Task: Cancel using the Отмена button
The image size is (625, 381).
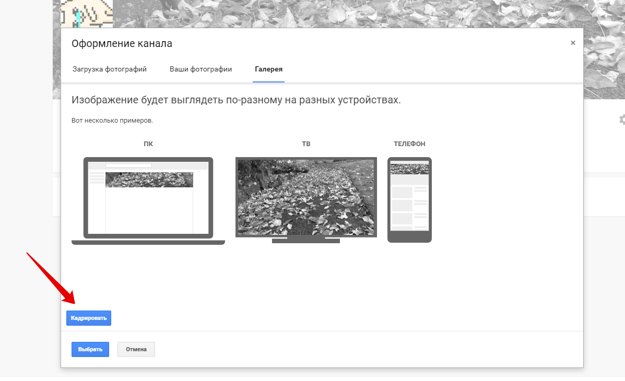Action: click(x=136, y=349)
